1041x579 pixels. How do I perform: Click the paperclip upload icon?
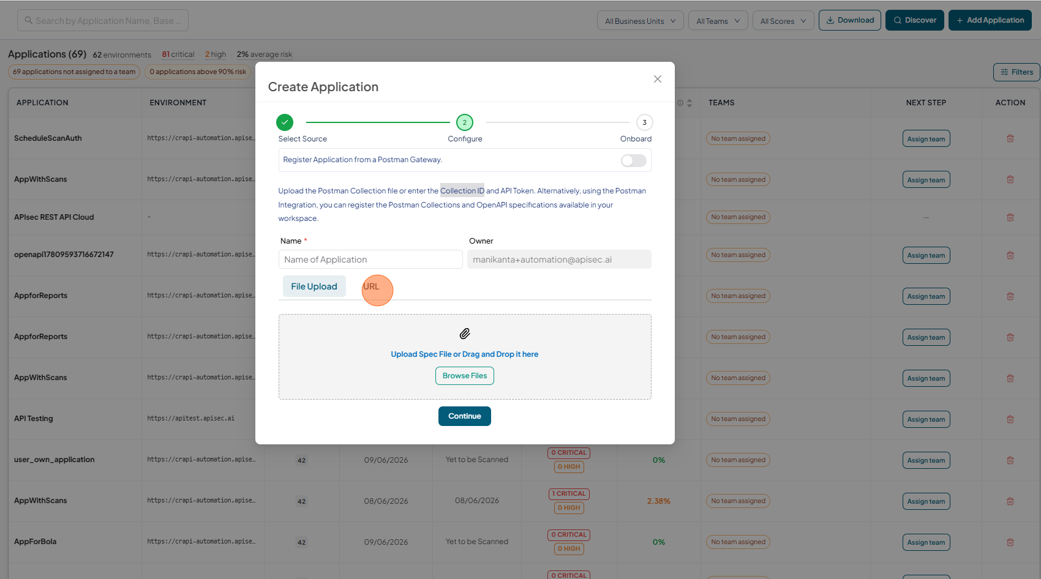coord(465,334)
